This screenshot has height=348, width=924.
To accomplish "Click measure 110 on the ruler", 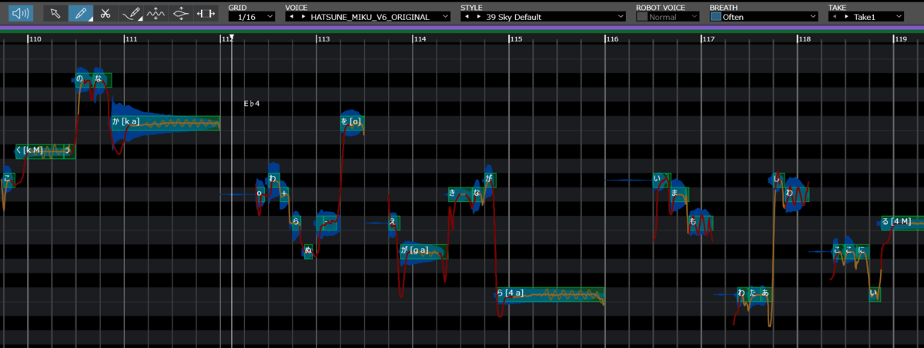I will pos(35,38).
